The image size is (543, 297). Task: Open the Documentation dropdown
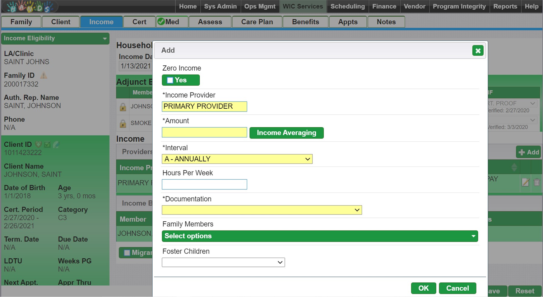[261, 210]
